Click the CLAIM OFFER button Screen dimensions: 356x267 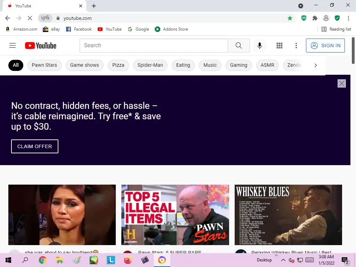click(35, 146)
